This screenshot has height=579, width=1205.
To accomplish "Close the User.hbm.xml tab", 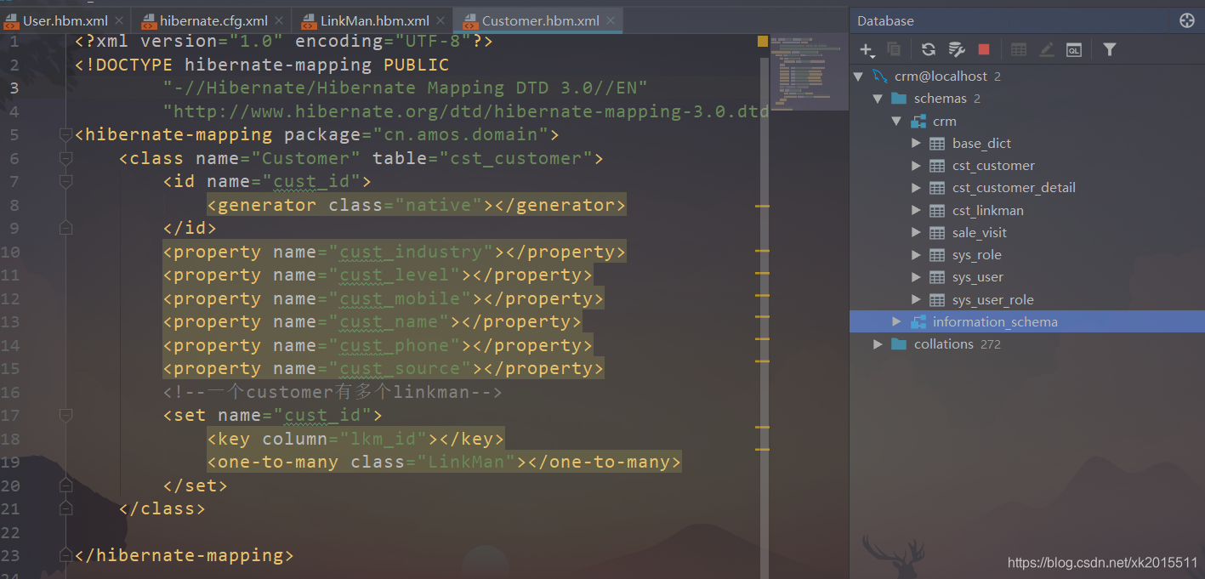I will (119, 20).
